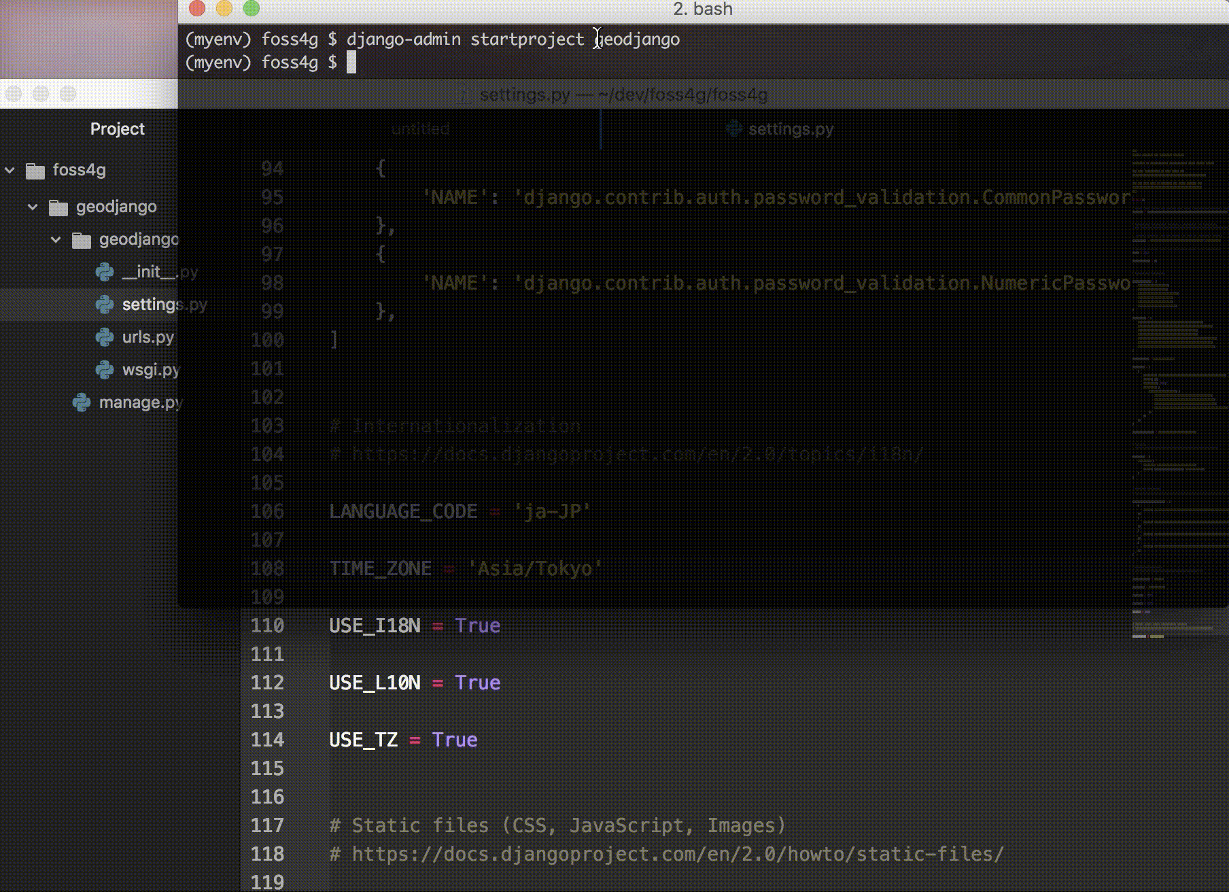
Task: Click folder icon of geodjango directly under foss4g
Action: pyautogui.click(x=58, y=207)
